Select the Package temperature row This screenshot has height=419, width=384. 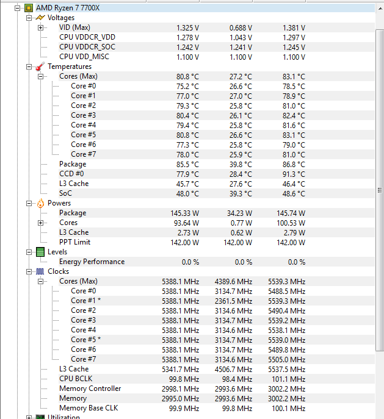point(217,164)
